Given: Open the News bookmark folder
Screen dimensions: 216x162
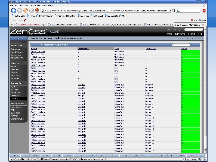Looking at the screenshot, I should (x=31, y=16).
